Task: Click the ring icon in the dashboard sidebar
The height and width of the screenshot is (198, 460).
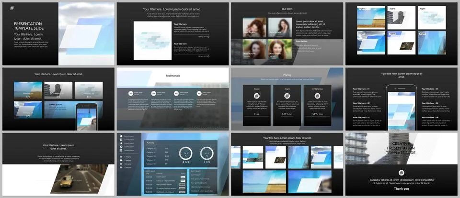Action: [121, 147]
